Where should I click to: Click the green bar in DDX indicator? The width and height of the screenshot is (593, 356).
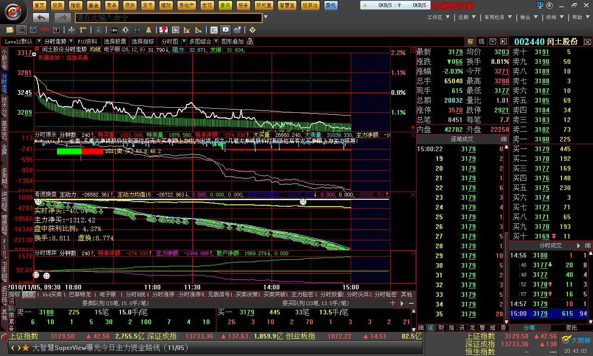(x=69, y=151)
